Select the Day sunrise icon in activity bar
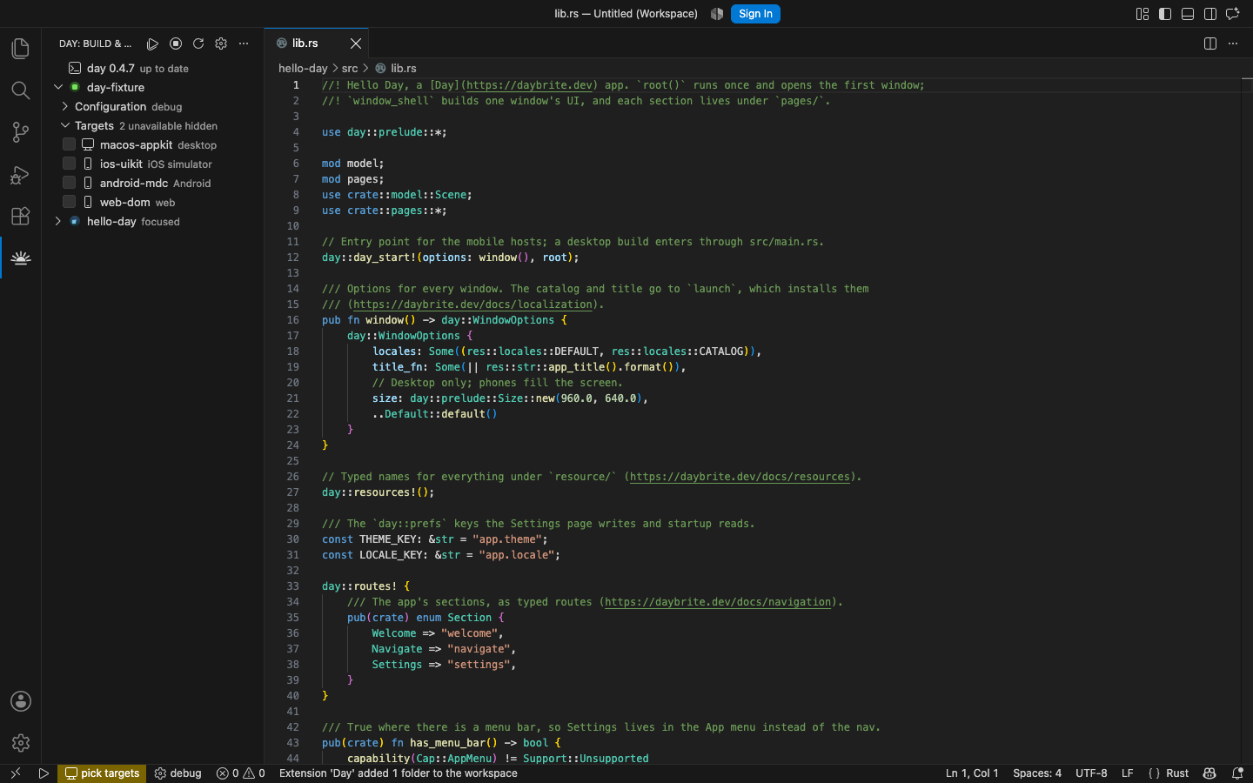 (x=20, y=258)
